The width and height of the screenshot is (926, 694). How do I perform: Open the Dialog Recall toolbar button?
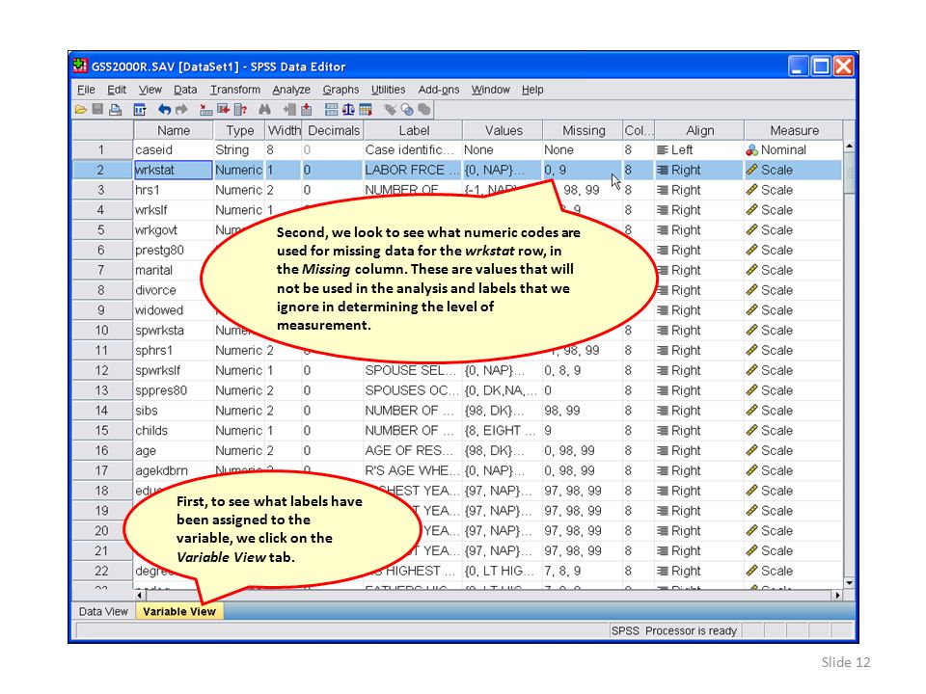click(139, 109)
